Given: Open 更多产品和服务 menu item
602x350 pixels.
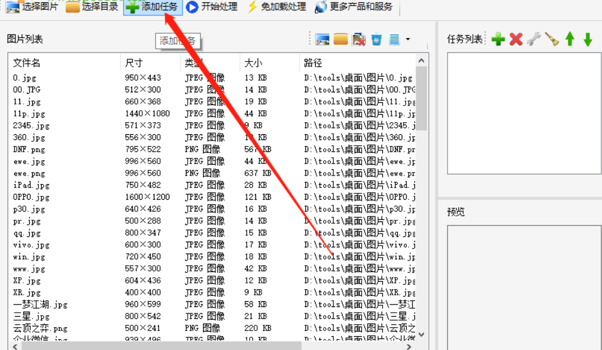Looking at the screenshot, I should 354,6.
